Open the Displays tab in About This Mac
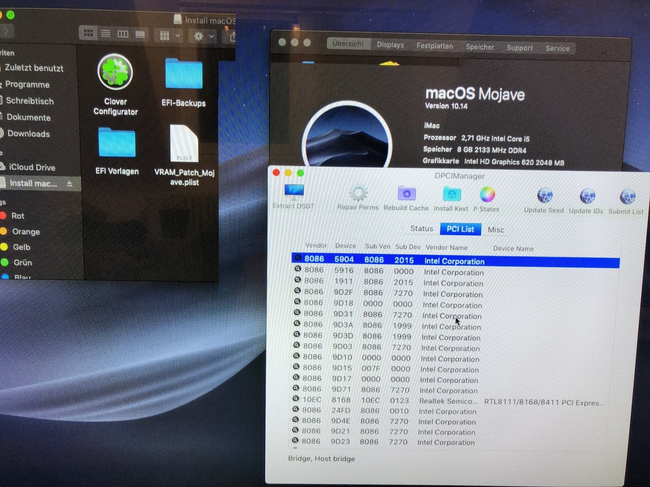Viewport: 650px width, 487px height. [390, 45]
